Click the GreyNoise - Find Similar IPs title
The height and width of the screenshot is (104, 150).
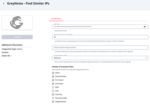28,3
